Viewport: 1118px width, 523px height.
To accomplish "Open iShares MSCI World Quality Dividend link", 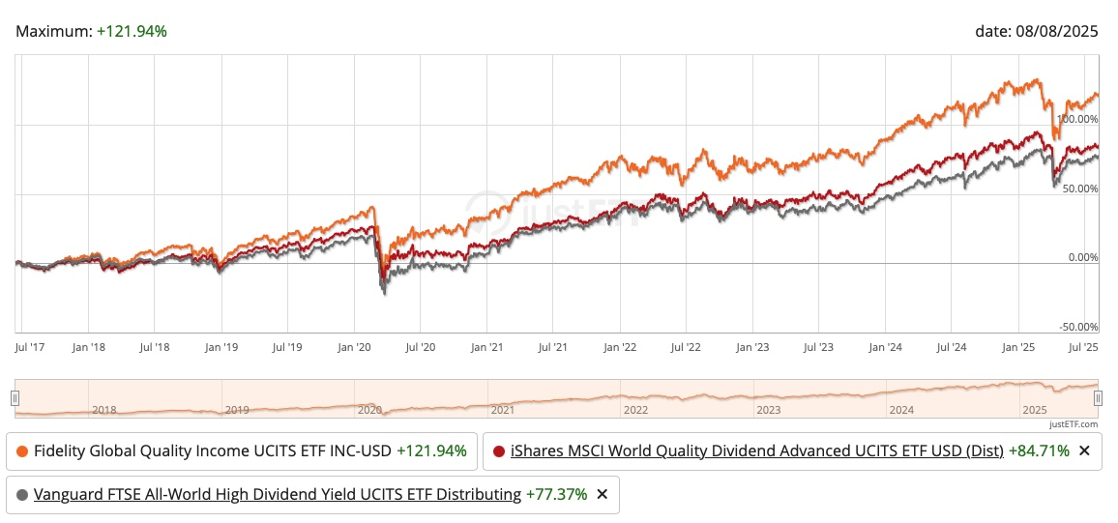I will click(757, 451).
